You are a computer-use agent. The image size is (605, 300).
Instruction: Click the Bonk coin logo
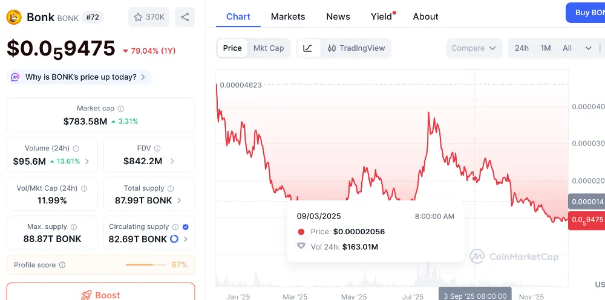tap(15, 17)
